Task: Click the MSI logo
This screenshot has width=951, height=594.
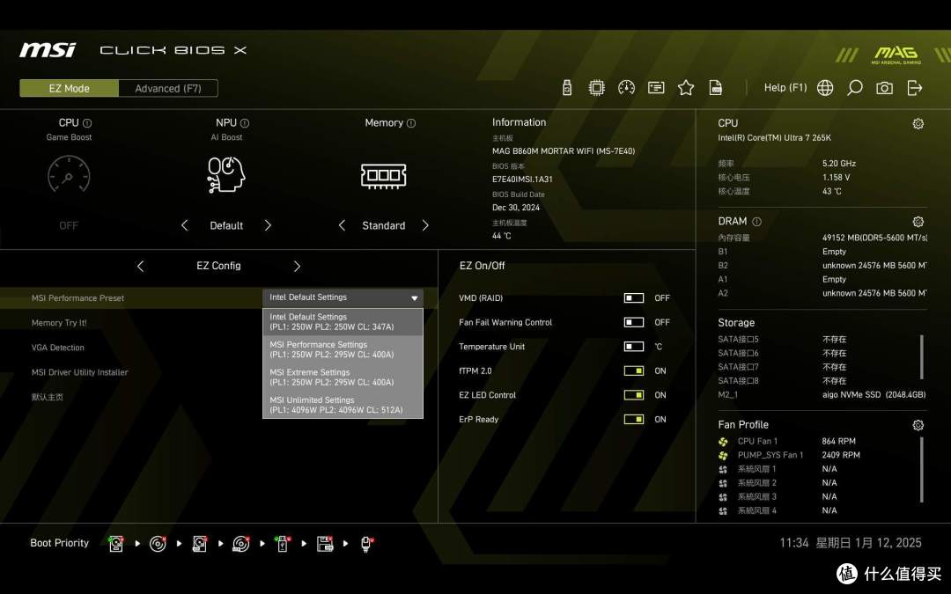Action: coord(48,50)
